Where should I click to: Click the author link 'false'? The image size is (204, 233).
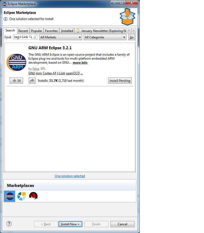tap(36, 69)
